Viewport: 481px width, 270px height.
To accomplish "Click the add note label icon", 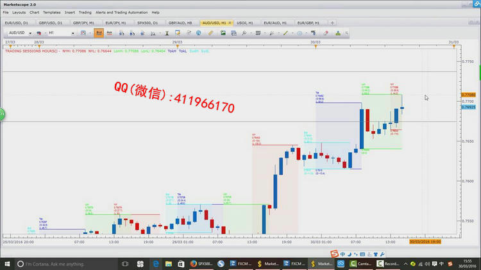I will click(x=178, y=33).
